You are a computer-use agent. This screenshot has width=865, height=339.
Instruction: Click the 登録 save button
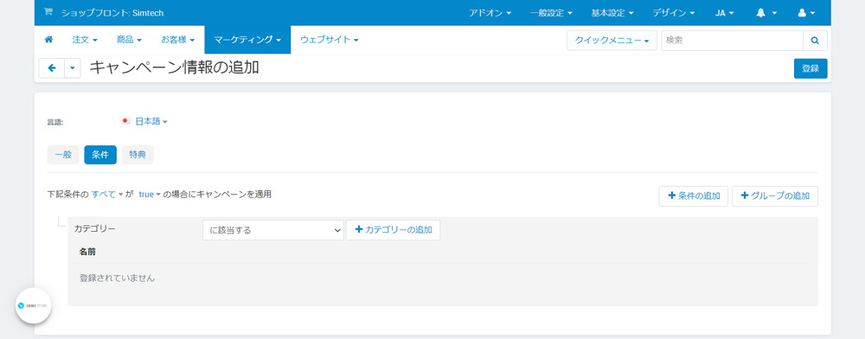coord(811,68)
